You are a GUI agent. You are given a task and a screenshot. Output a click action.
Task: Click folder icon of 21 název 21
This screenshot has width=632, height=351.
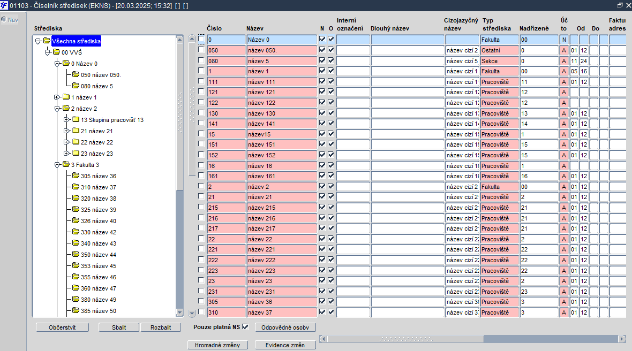[76, 131]
